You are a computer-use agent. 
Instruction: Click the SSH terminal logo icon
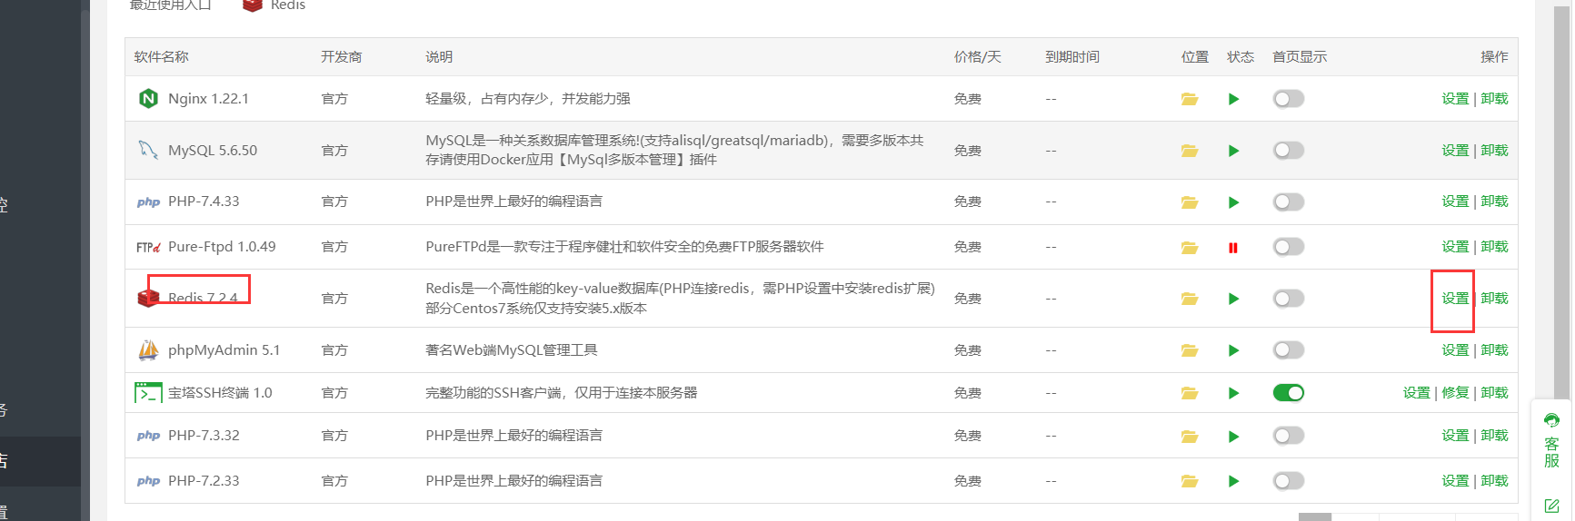pos(148,393)
